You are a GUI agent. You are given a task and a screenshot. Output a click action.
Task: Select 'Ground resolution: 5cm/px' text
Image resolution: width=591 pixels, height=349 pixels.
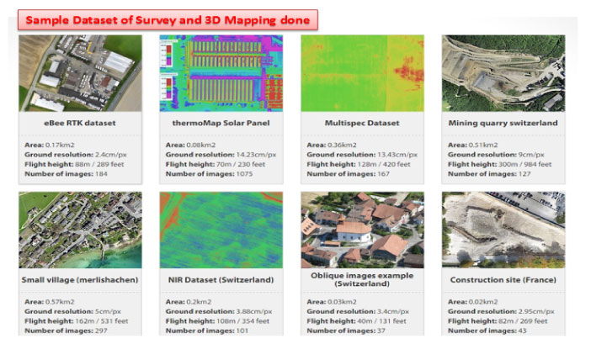[72, 311]
